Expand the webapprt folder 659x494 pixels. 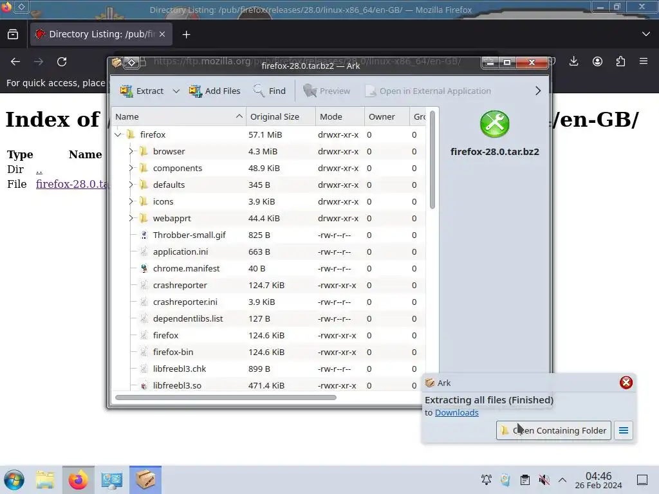click(x=131, y=219)
